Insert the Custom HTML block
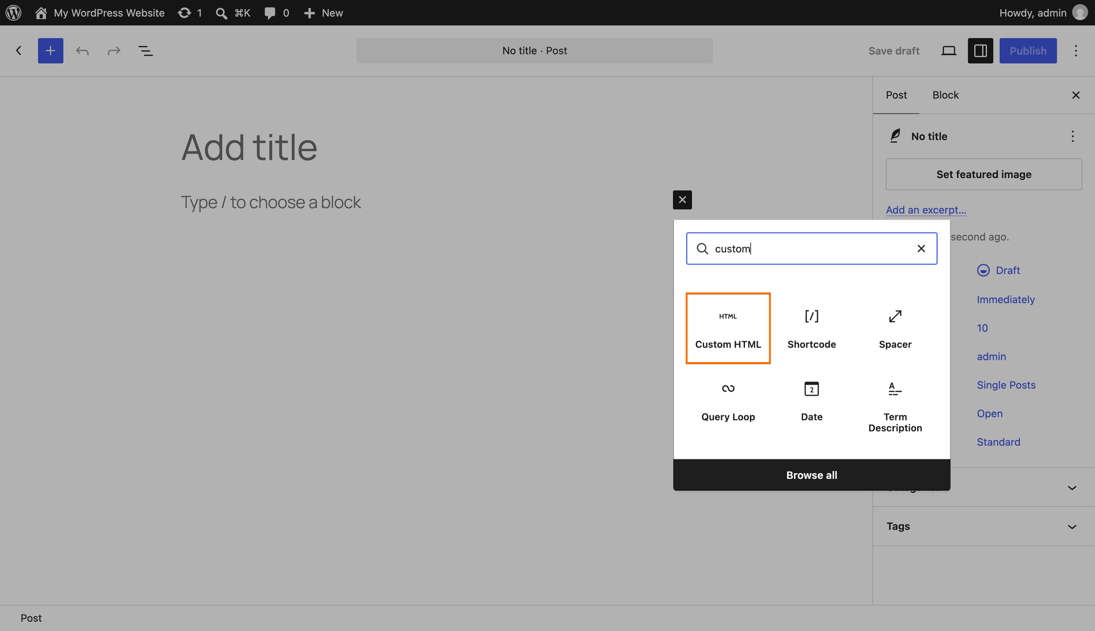The width and height of the screenshot is (1095, 631). [x=728, y=328]
